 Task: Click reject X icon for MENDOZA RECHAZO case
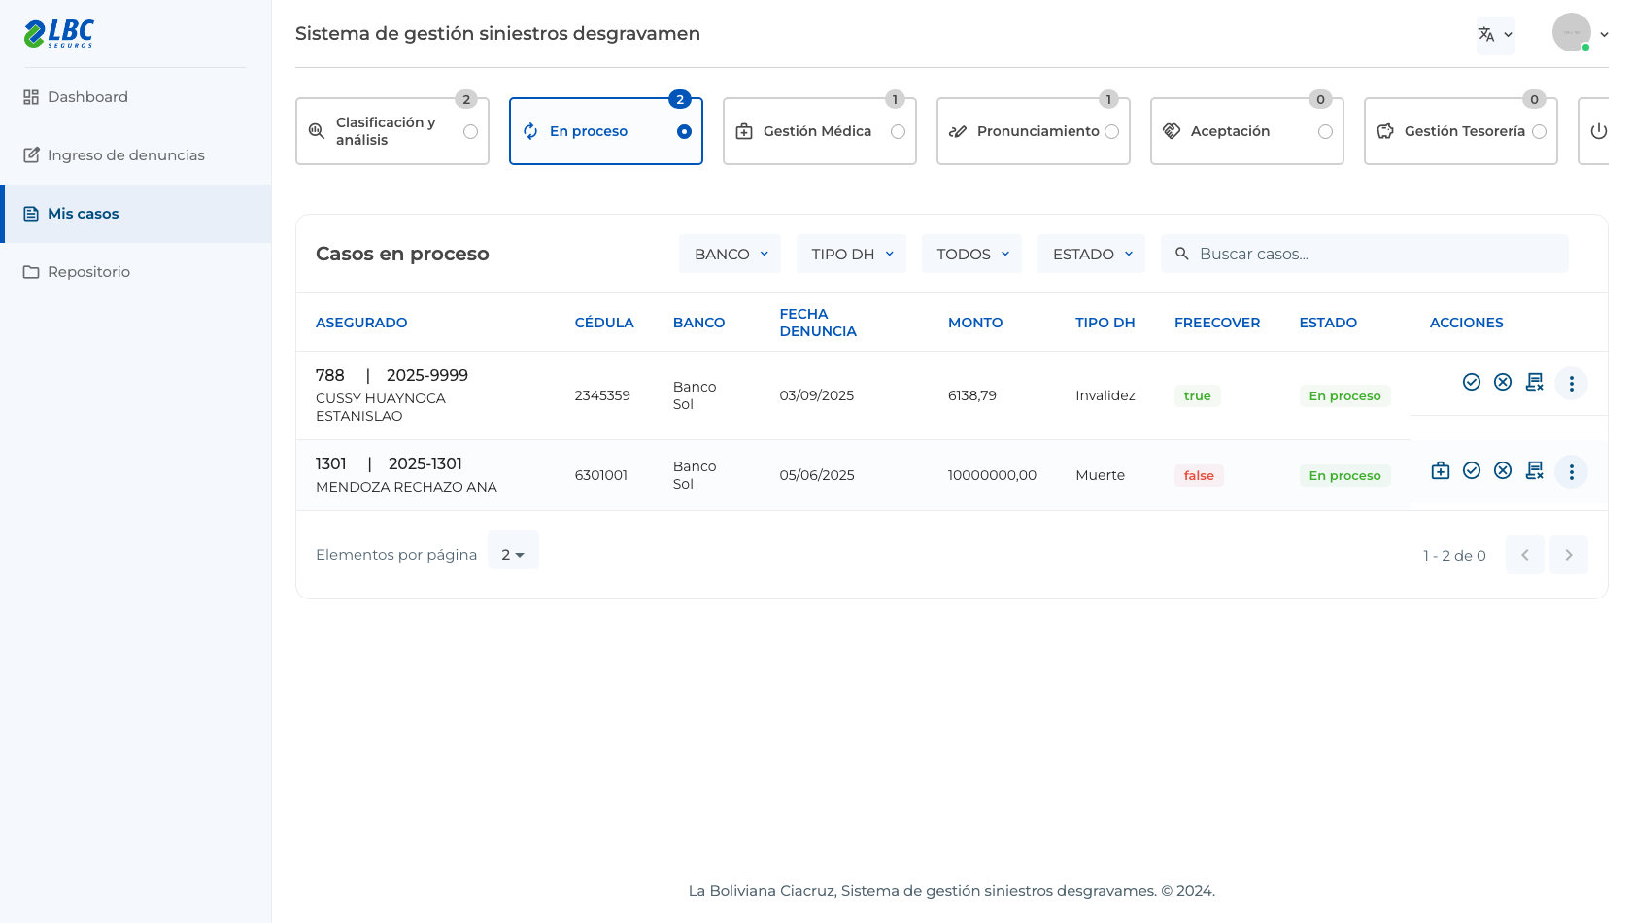coord(1503,470)
